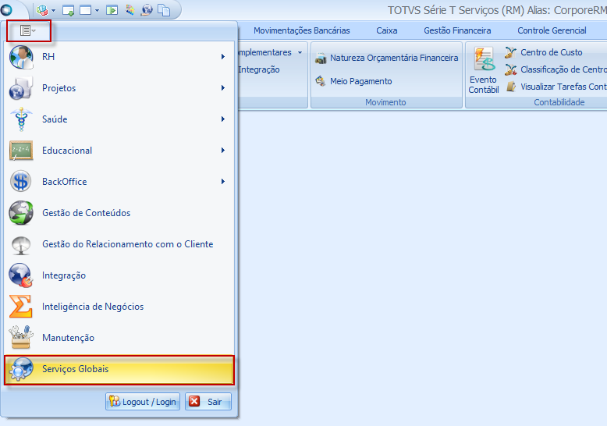Click the Classificação de Centro icon
Image resolution: width=607 pixels, height=426 pixels.
(x=510, y=69)
